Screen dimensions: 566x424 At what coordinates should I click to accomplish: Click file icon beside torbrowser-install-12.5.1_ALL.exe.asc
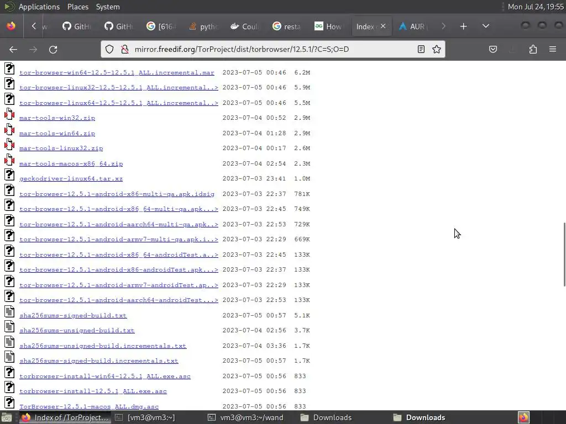[x=9, y=387]
